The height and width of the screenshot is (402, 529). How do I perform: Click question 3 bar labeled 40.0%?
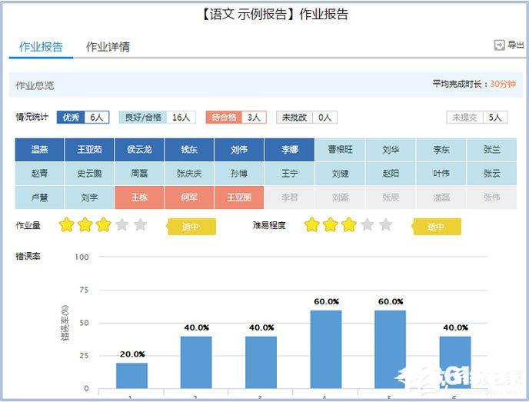[261, 363]
